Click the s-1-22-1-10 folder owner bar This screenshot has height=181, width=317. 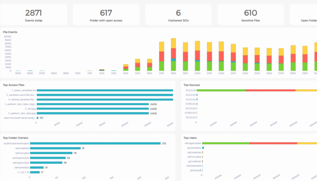(x=35, y=172)
